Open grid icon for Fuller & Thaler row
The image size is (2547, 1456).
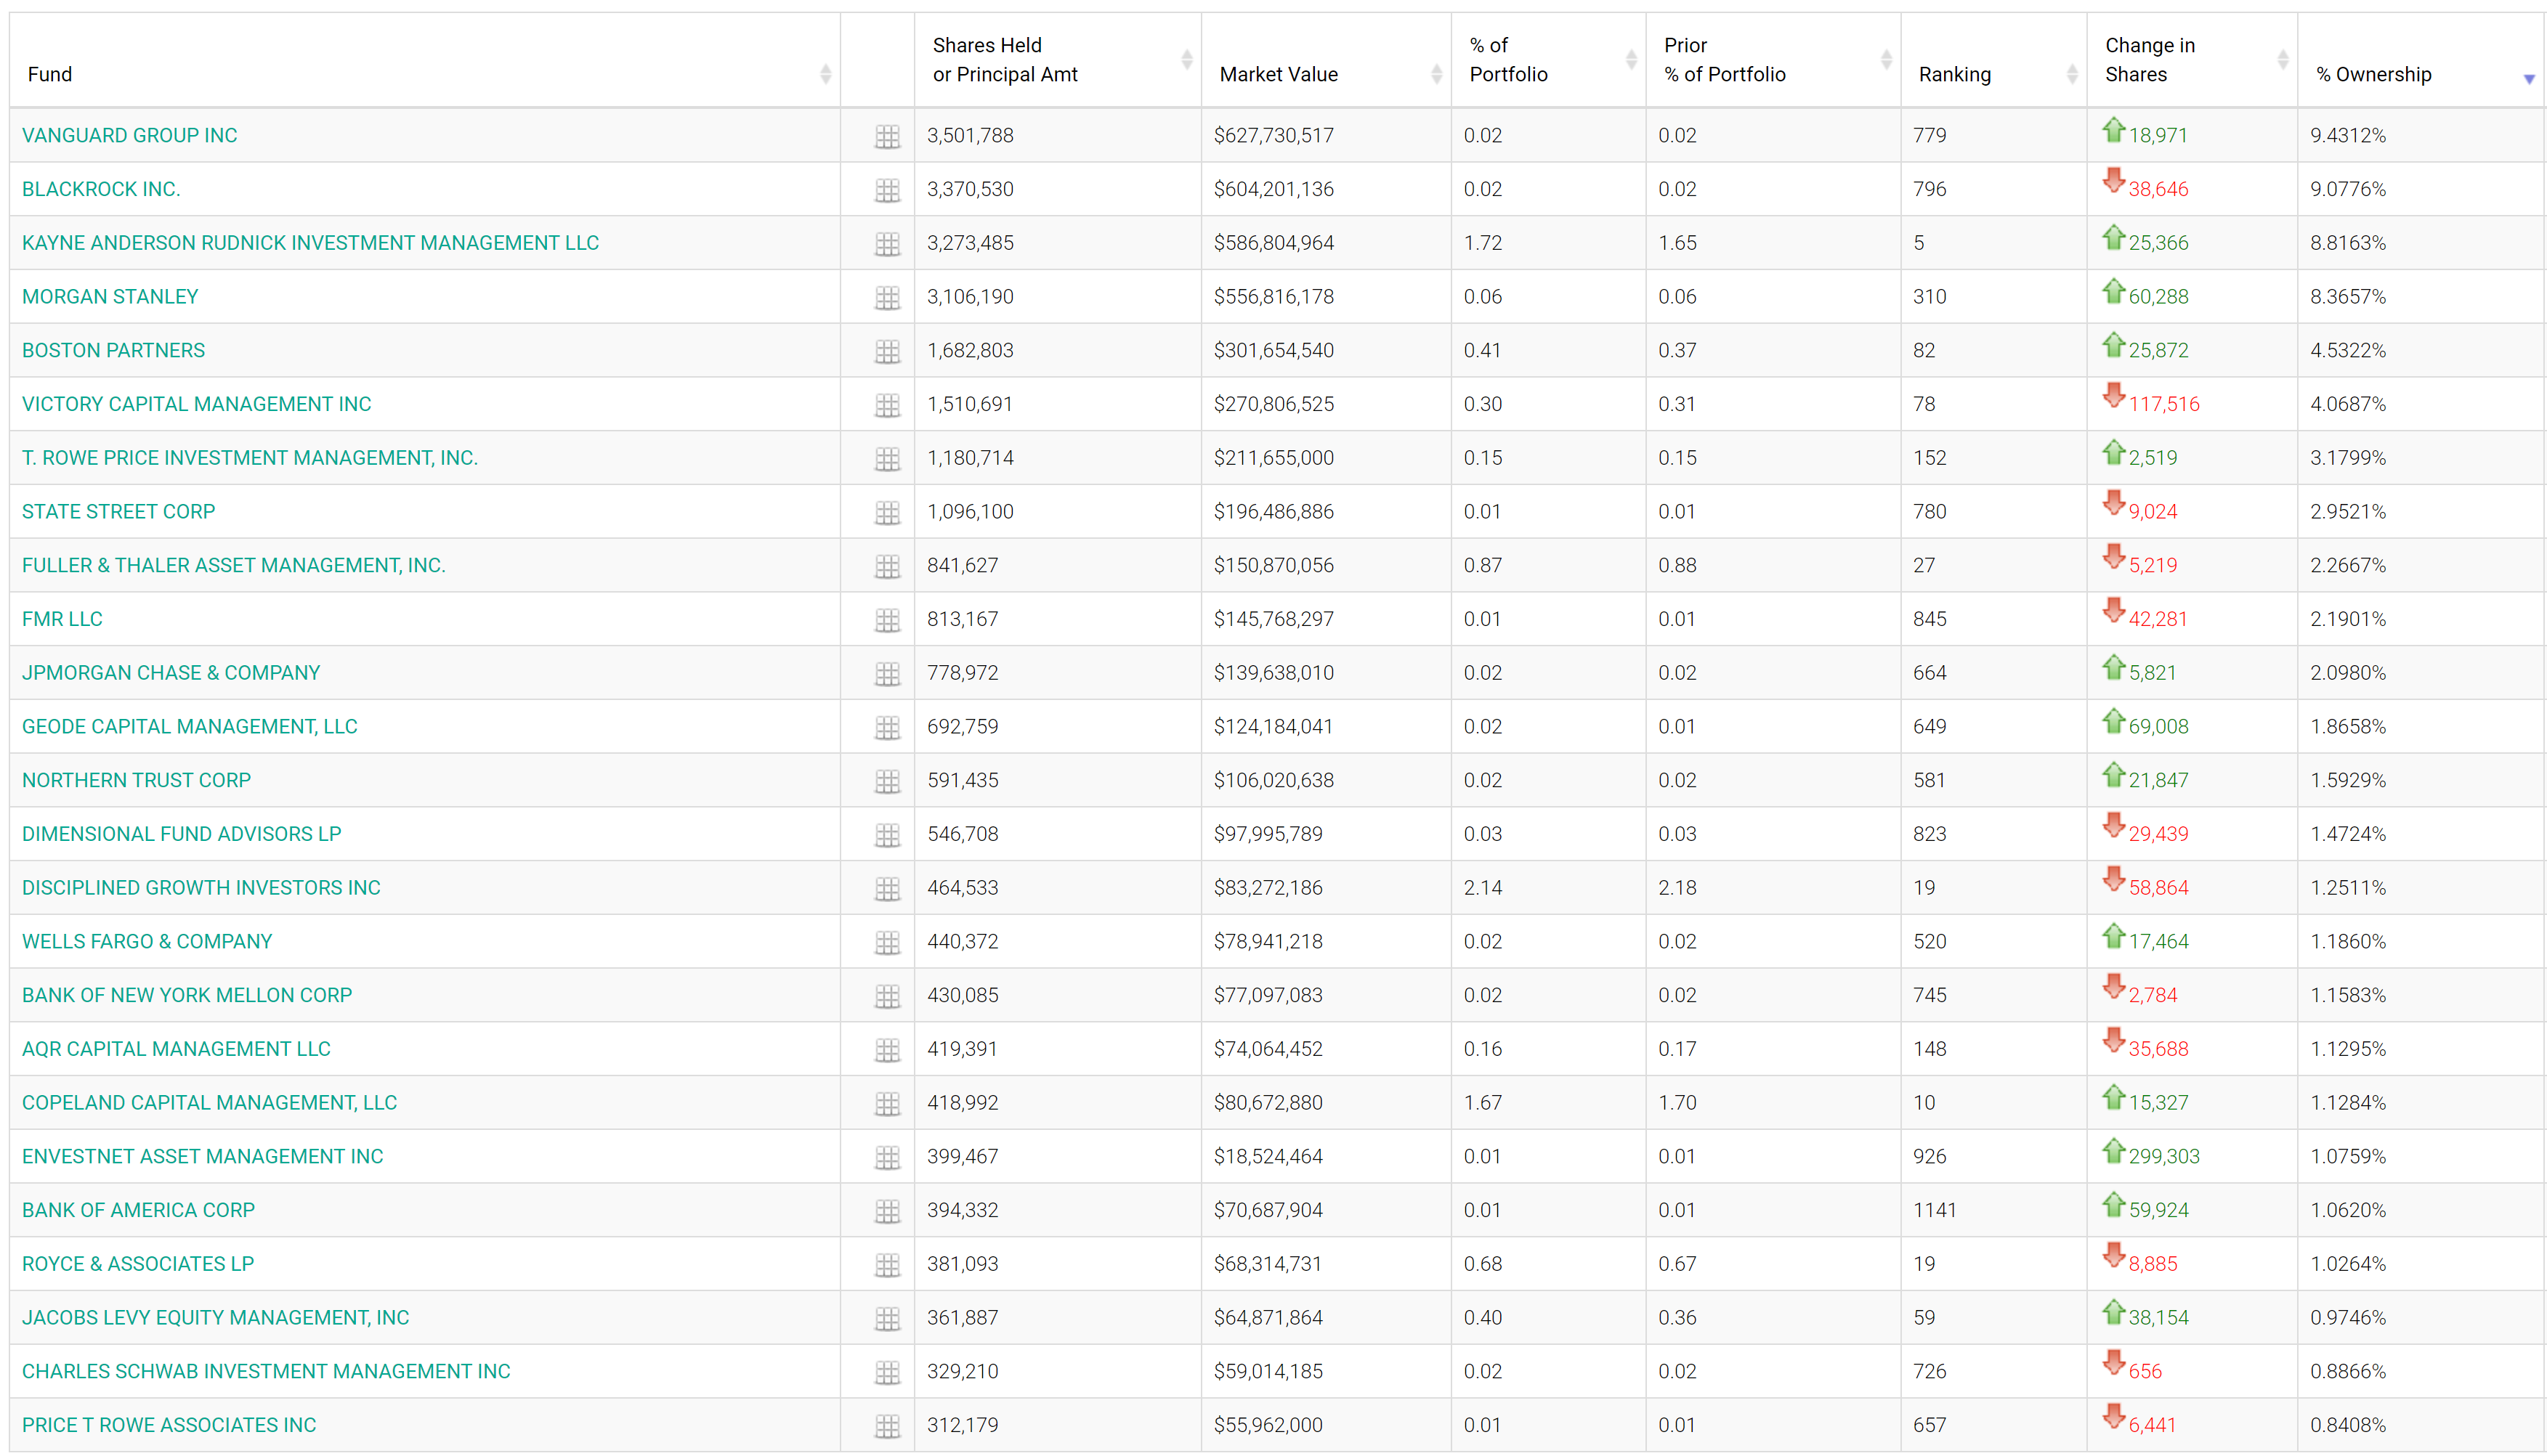887,566
